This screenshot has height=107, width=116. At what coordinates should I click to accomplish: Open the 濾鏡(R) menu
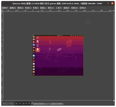66,8
